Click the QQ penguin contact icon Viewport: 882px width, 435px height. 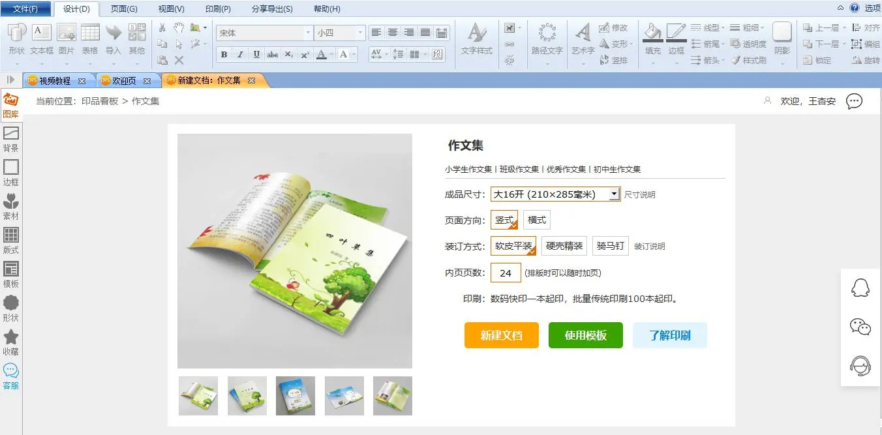[x=861, y=288]
